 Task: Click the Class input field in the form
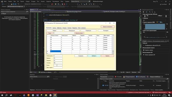click(58, 65)
